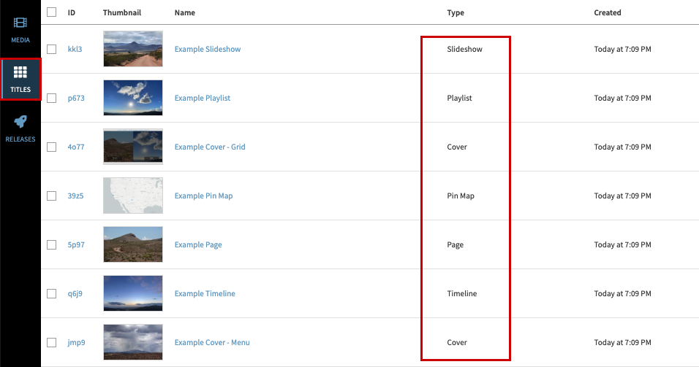Sort by the Type column header
699x367 pixels.
click(x=456, y=12)
